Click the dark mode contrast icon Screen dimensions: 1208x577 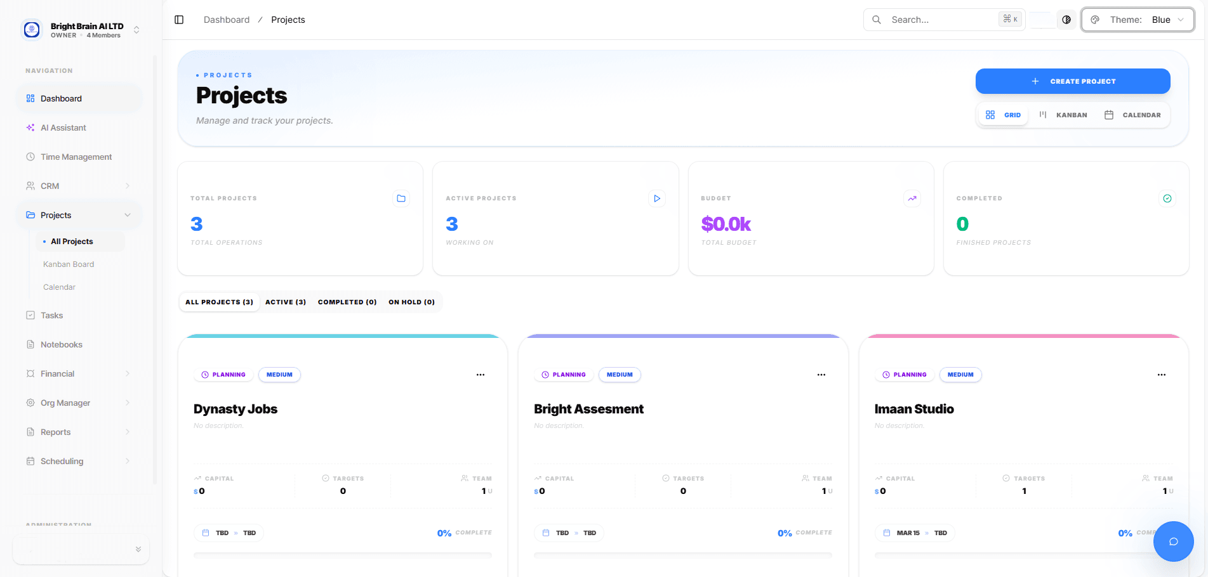[x=1066, y=20]
